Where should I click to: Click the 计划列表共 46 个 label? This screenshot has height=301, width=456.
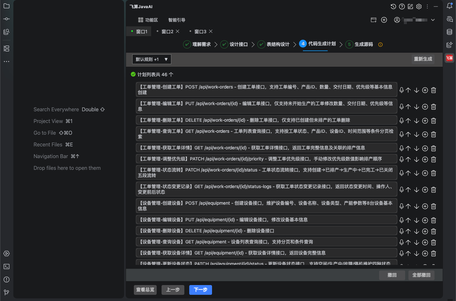tap(155, 74)
